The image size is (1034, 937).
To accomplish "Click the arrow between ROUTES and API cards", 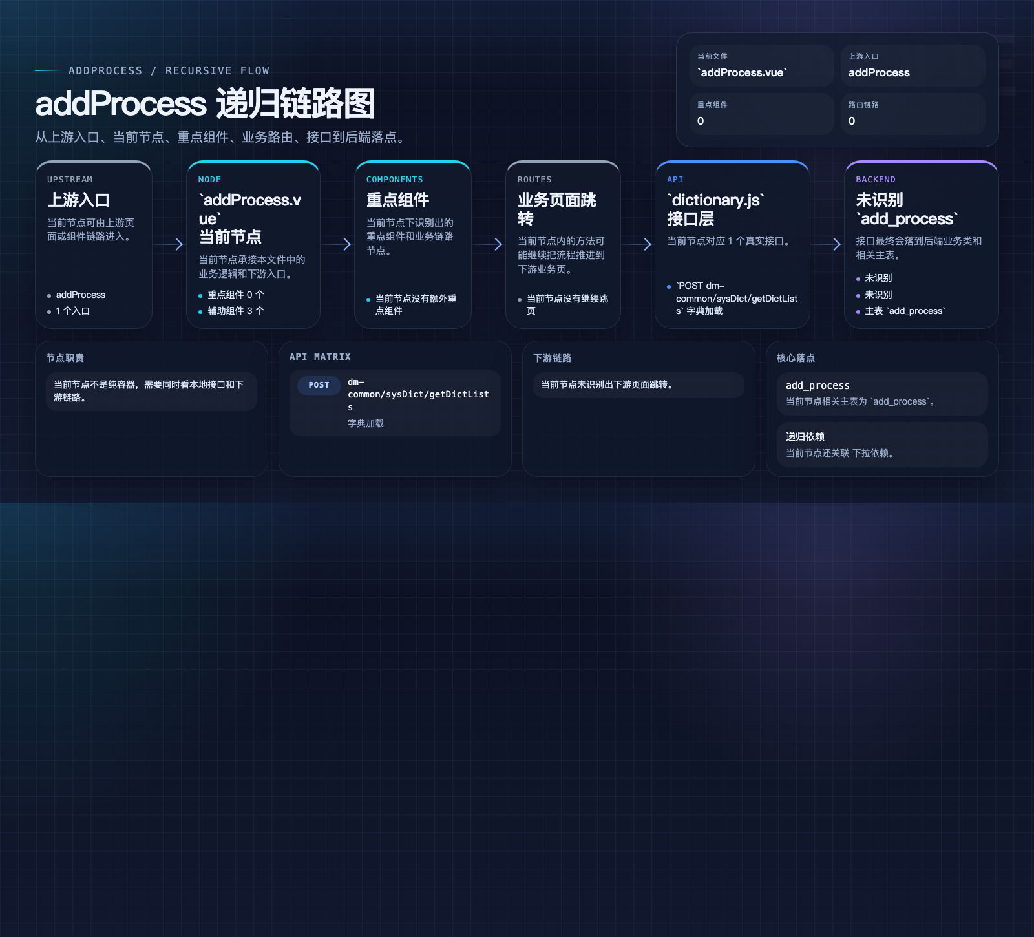I will point(637,244).
